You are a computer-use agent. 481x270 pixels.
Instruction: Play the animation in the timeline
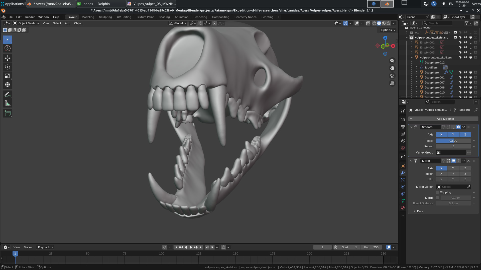191,247
